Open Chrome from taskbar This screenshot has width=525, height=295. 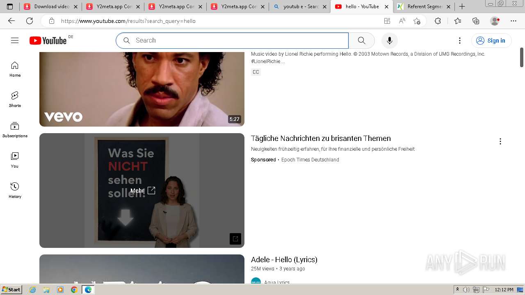pos(74,290)
